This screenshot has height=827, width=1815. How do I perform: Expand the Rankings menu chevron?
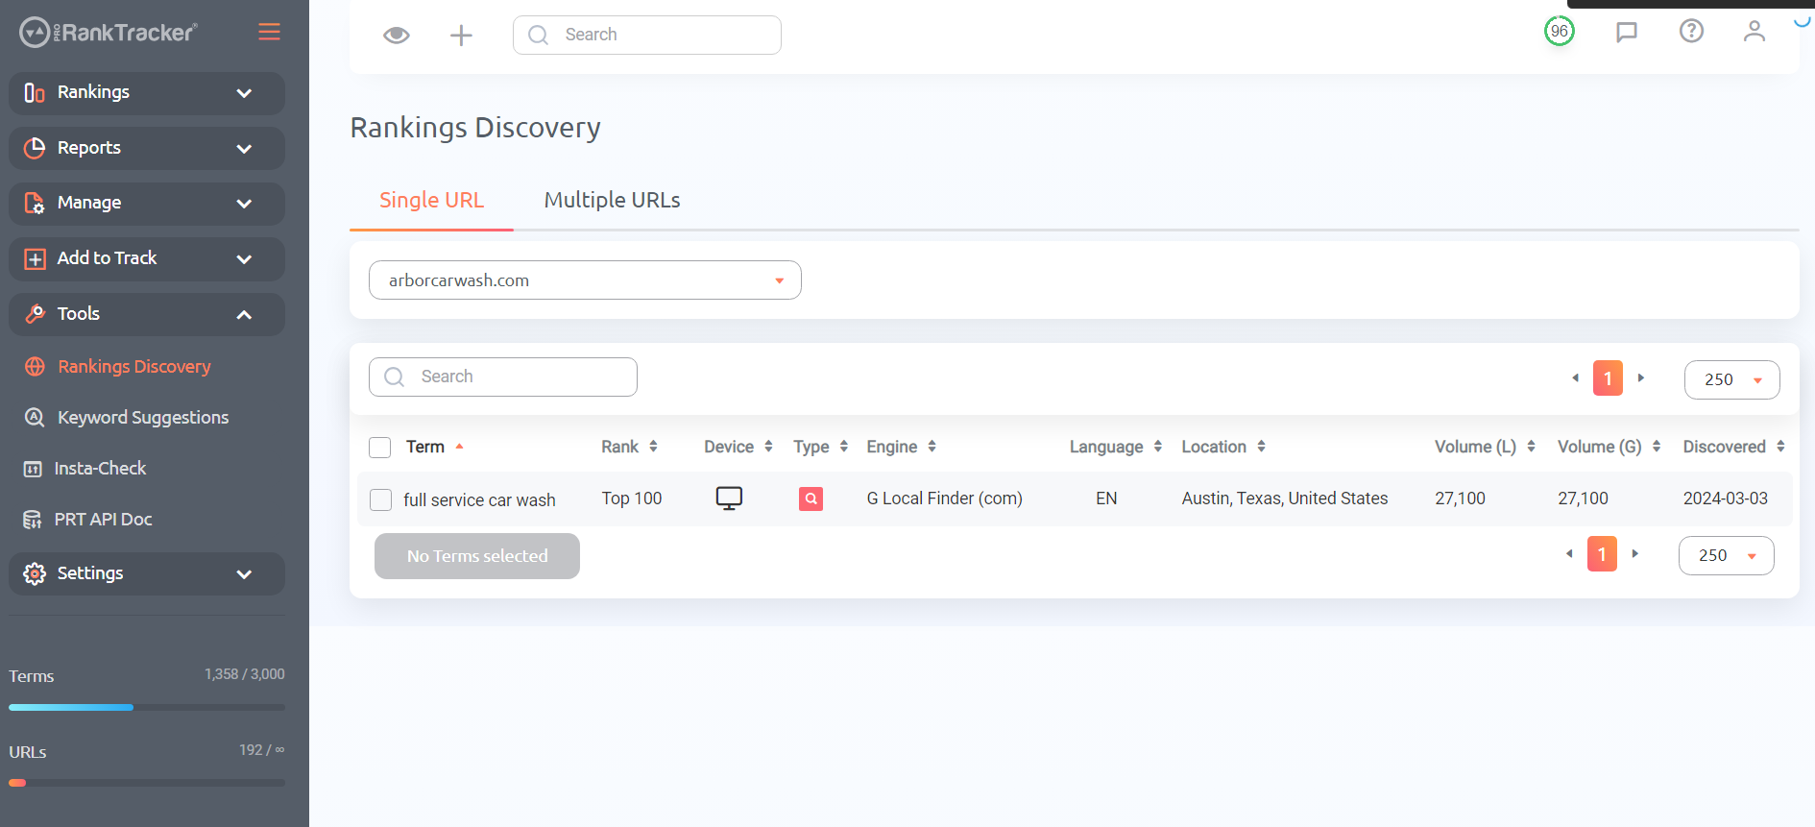(244, 93)
